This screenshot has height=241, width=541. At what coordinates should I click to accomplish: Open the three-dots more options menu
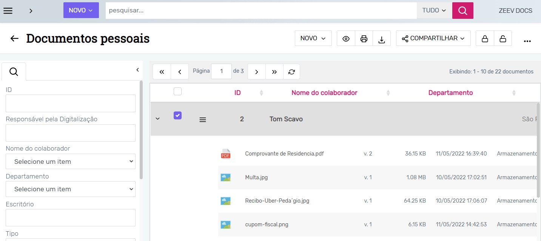pos(527,41)
